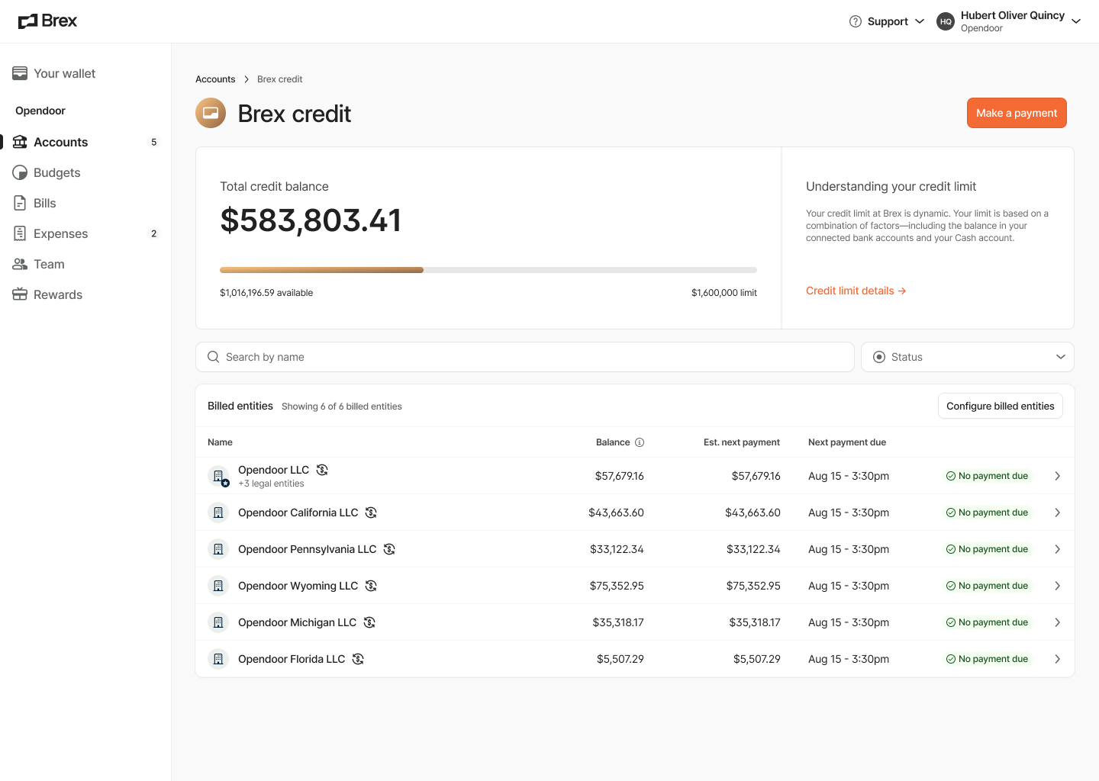Open the Bills sidebar item
The image size is (1099, 781).
coord(85,203)
